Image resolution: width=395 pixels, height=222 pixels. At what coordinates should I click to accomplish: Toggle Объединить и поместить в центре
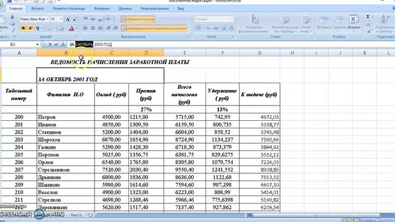(154, 28)
